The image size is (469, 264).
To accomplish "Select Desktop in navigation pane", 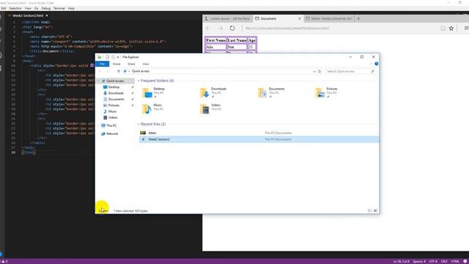I will coord(114,87).
